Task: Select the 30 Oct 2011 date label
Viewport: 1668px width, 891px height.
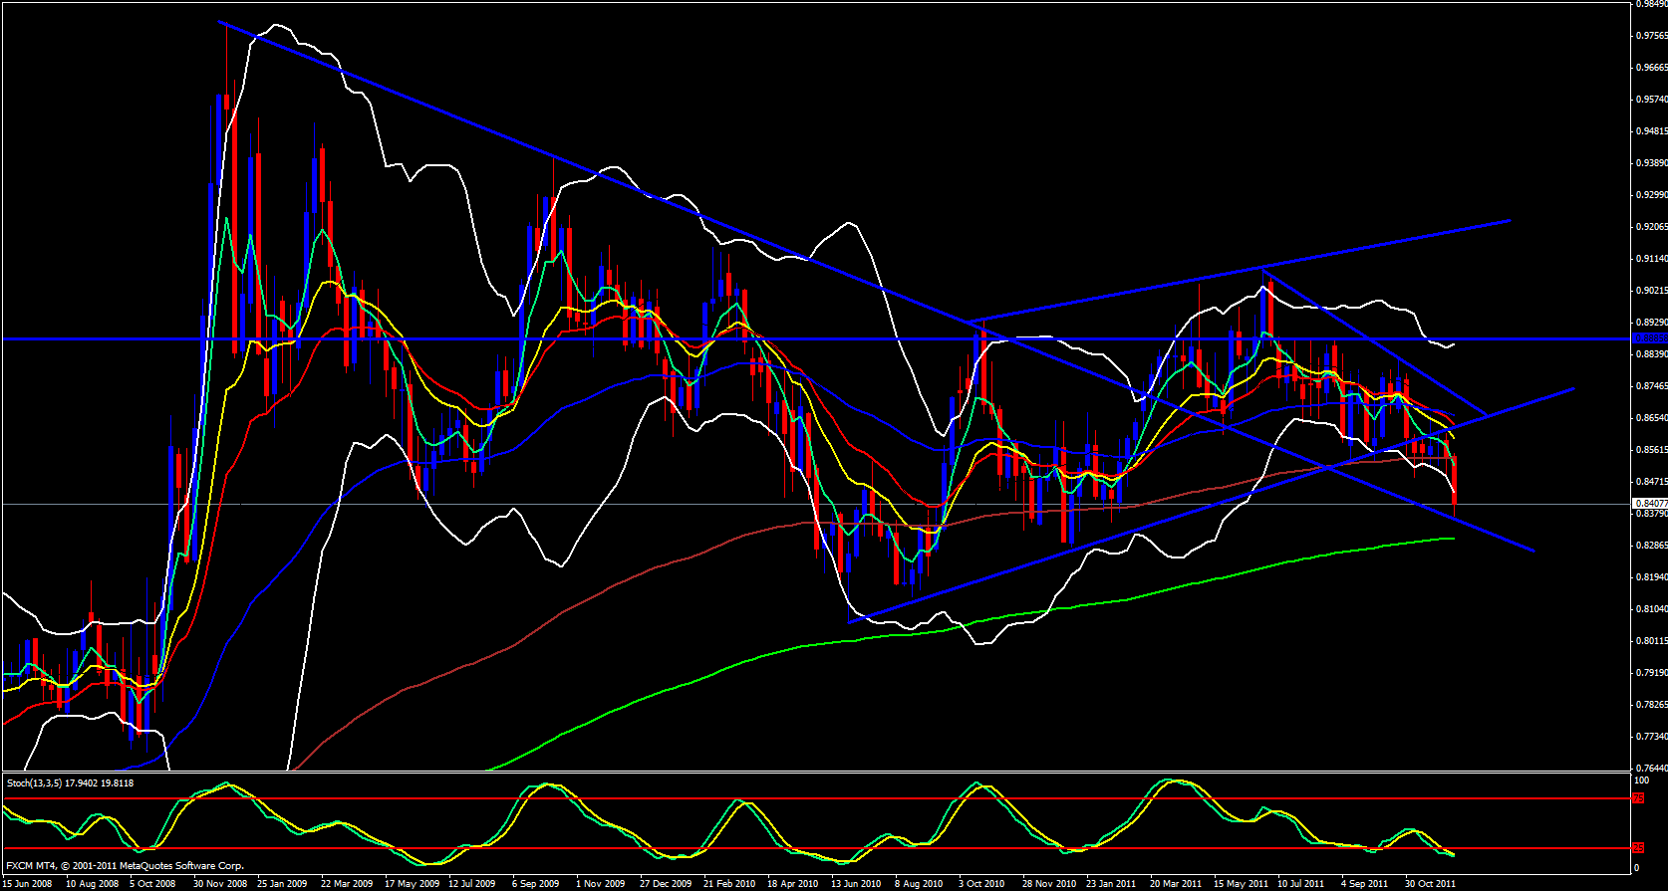Action: pos(1430,883)
